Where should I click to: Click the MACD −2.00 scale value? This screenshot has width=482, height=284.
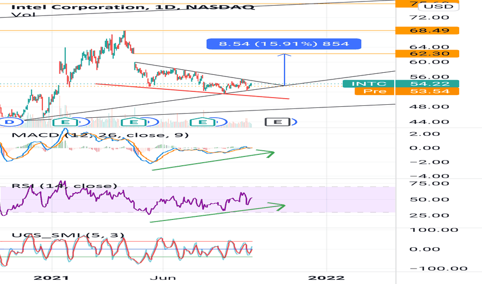[x=429, y=162]
